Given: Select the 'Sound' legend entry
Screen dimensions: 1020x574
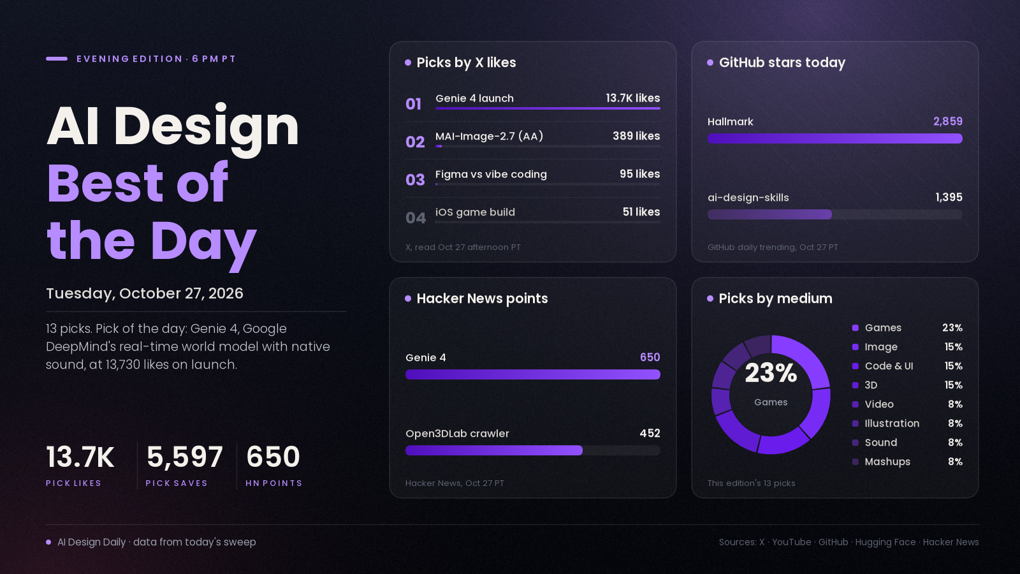Looking at the screenshot, I should [907, 443].
